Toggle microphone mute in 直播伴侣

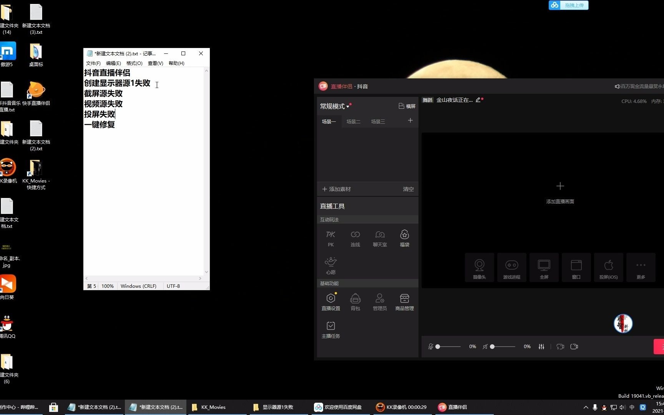430,347
